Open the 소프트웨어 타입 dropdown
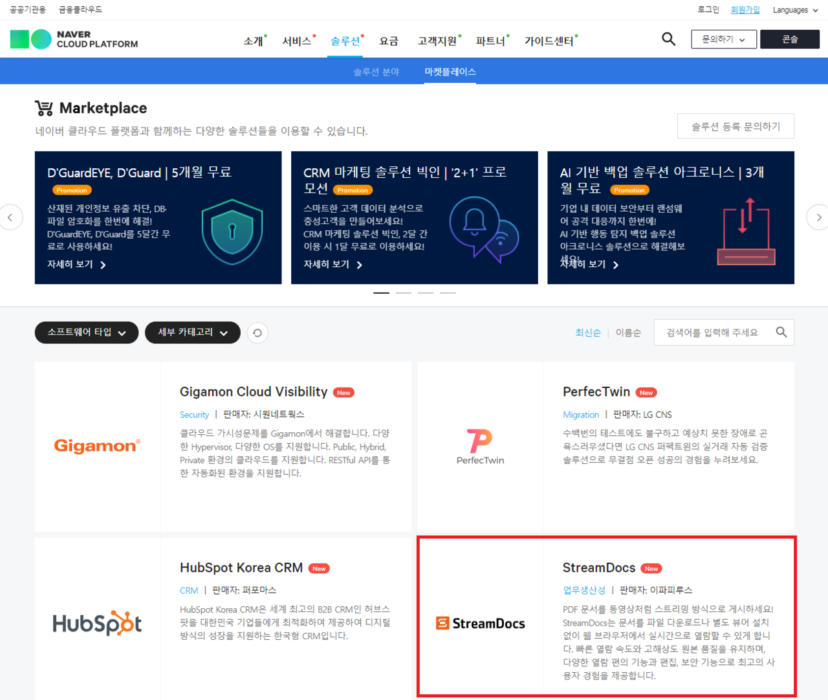 (86, 333)
